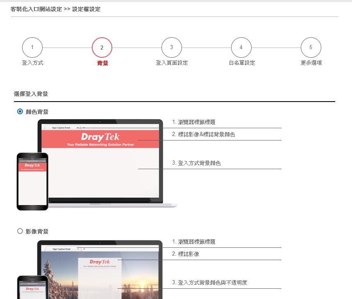
Task: Click step 2 circle 背景
Action: click(102, 48)
